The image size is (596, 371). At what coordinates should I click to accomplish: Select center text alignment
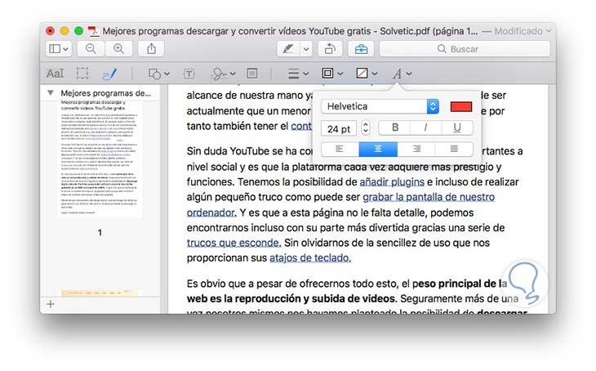378,150
